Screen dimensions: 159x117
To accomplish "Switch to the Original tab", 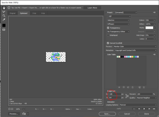I will (x=12, y=13).
